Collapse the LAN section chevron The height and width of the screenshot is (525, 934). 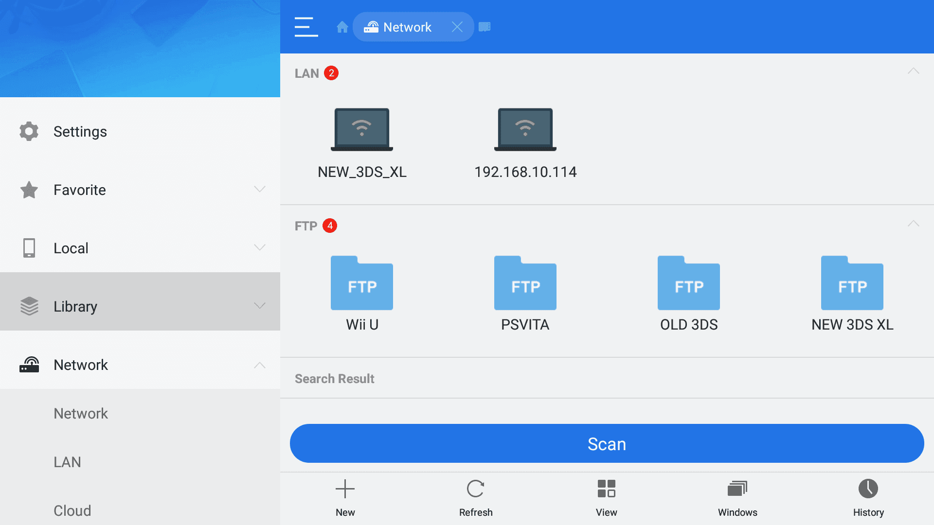click(x=913, y=71)
